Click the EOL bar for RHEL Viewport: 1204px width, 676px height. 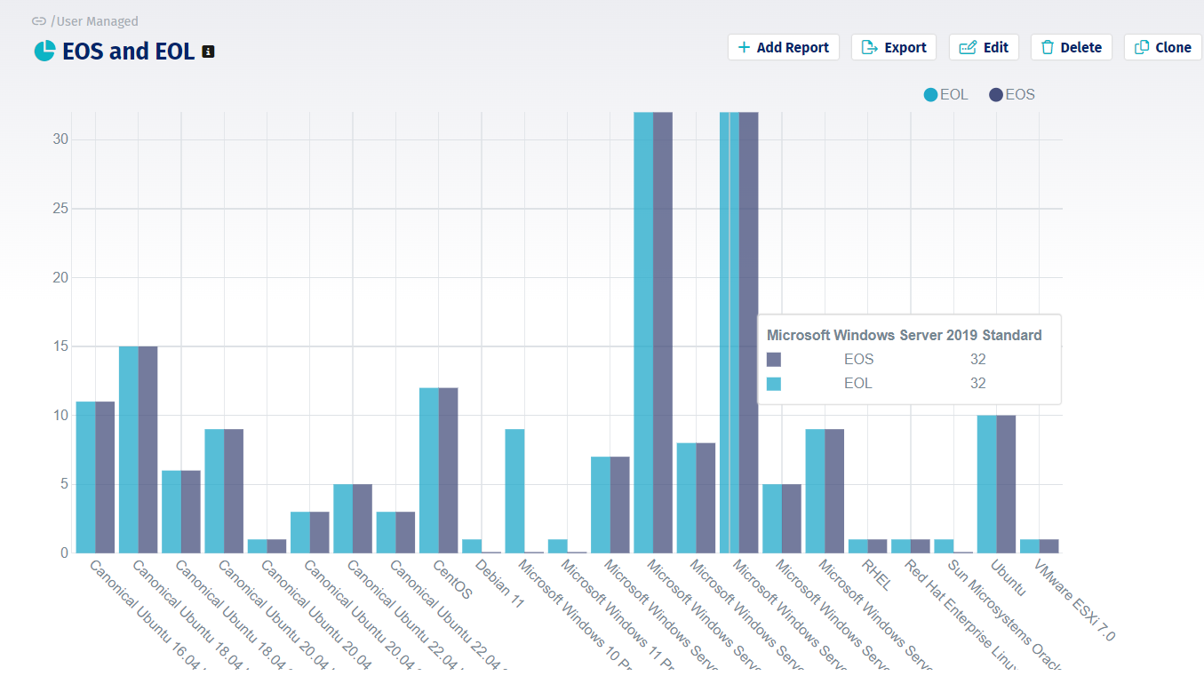click(x=858, y=545)
